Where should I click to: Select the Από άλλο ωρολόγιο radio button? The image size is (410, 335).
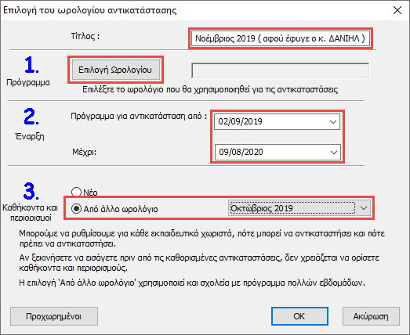tap(76, 209)
